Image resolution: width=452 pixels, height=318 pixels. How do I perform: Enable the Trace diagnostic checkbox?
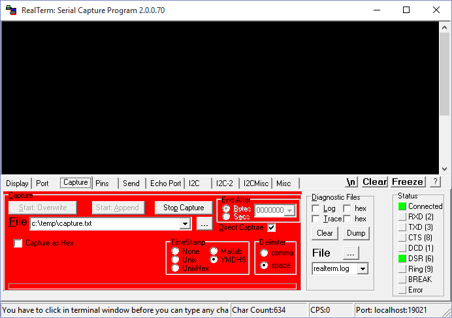coord(315,219)
